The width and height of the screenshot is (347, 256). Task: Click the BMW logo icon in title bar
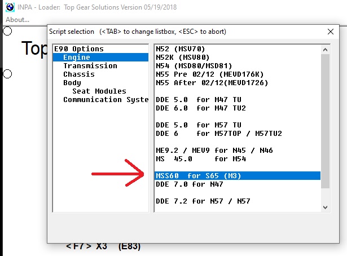point(10,7)
